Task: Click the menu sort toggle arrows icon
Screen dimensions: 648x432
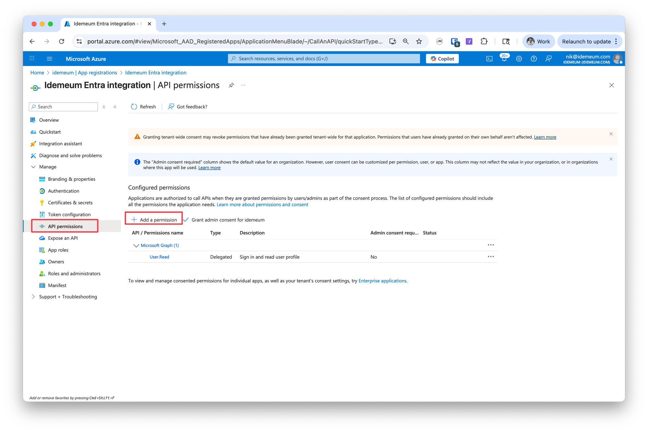Action: 104,107
